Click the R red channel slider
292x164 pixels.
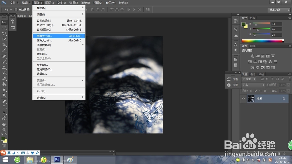(x=261, y=24)
